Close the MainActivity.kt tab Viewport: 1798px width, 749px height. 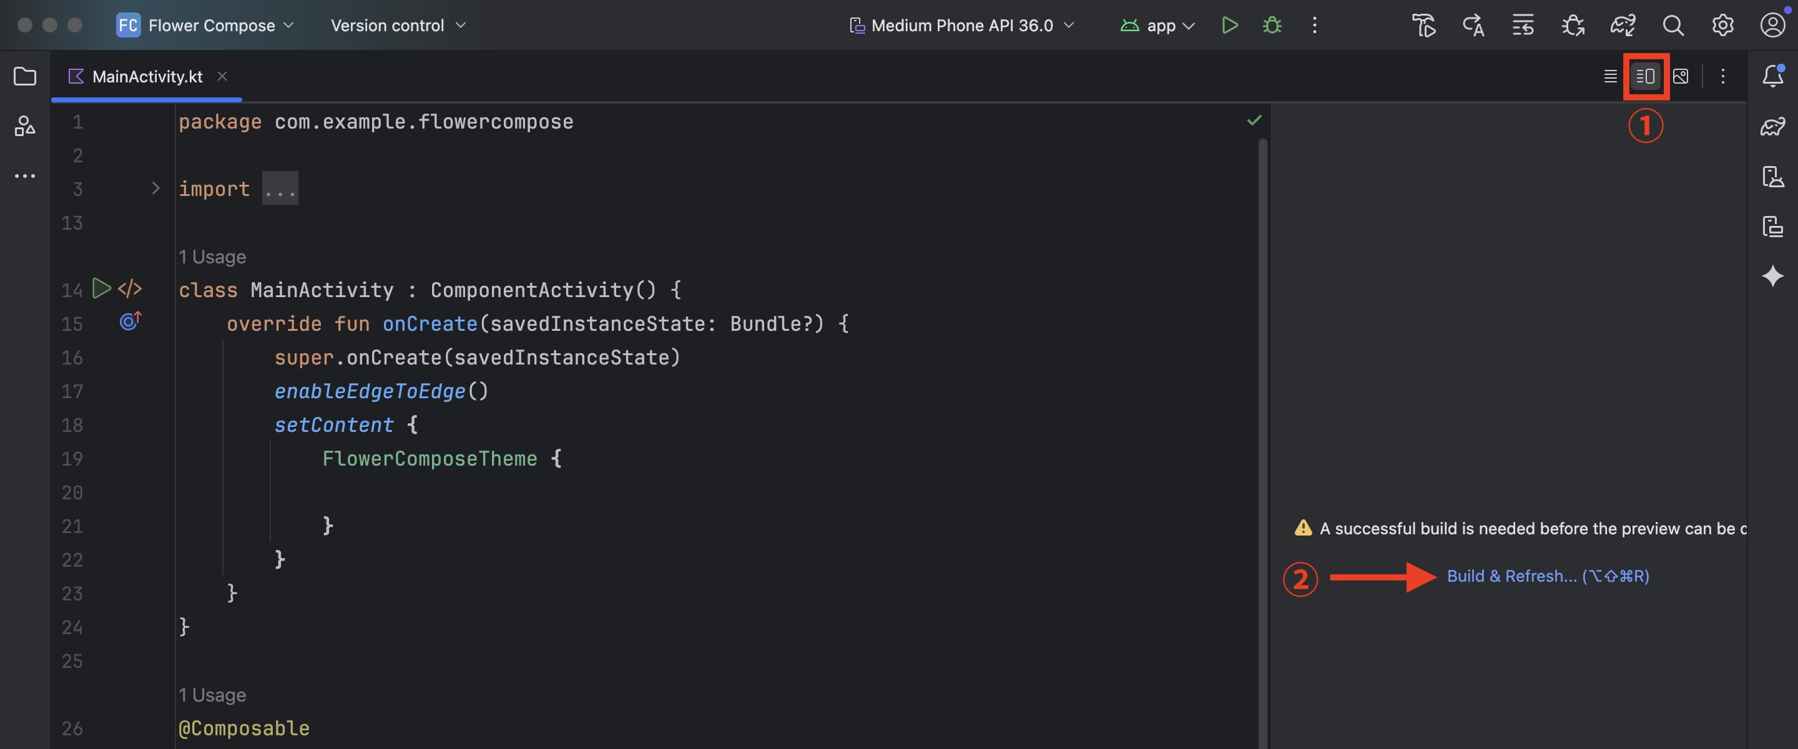(x=222, y=76)
